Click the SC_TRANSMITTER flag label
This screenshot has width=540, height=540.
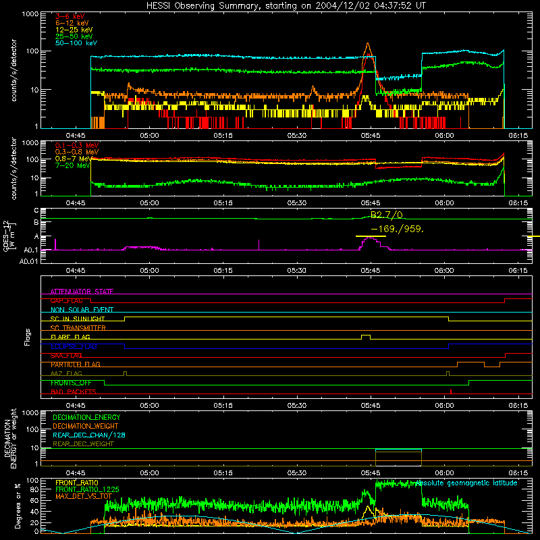pos(78,328)
